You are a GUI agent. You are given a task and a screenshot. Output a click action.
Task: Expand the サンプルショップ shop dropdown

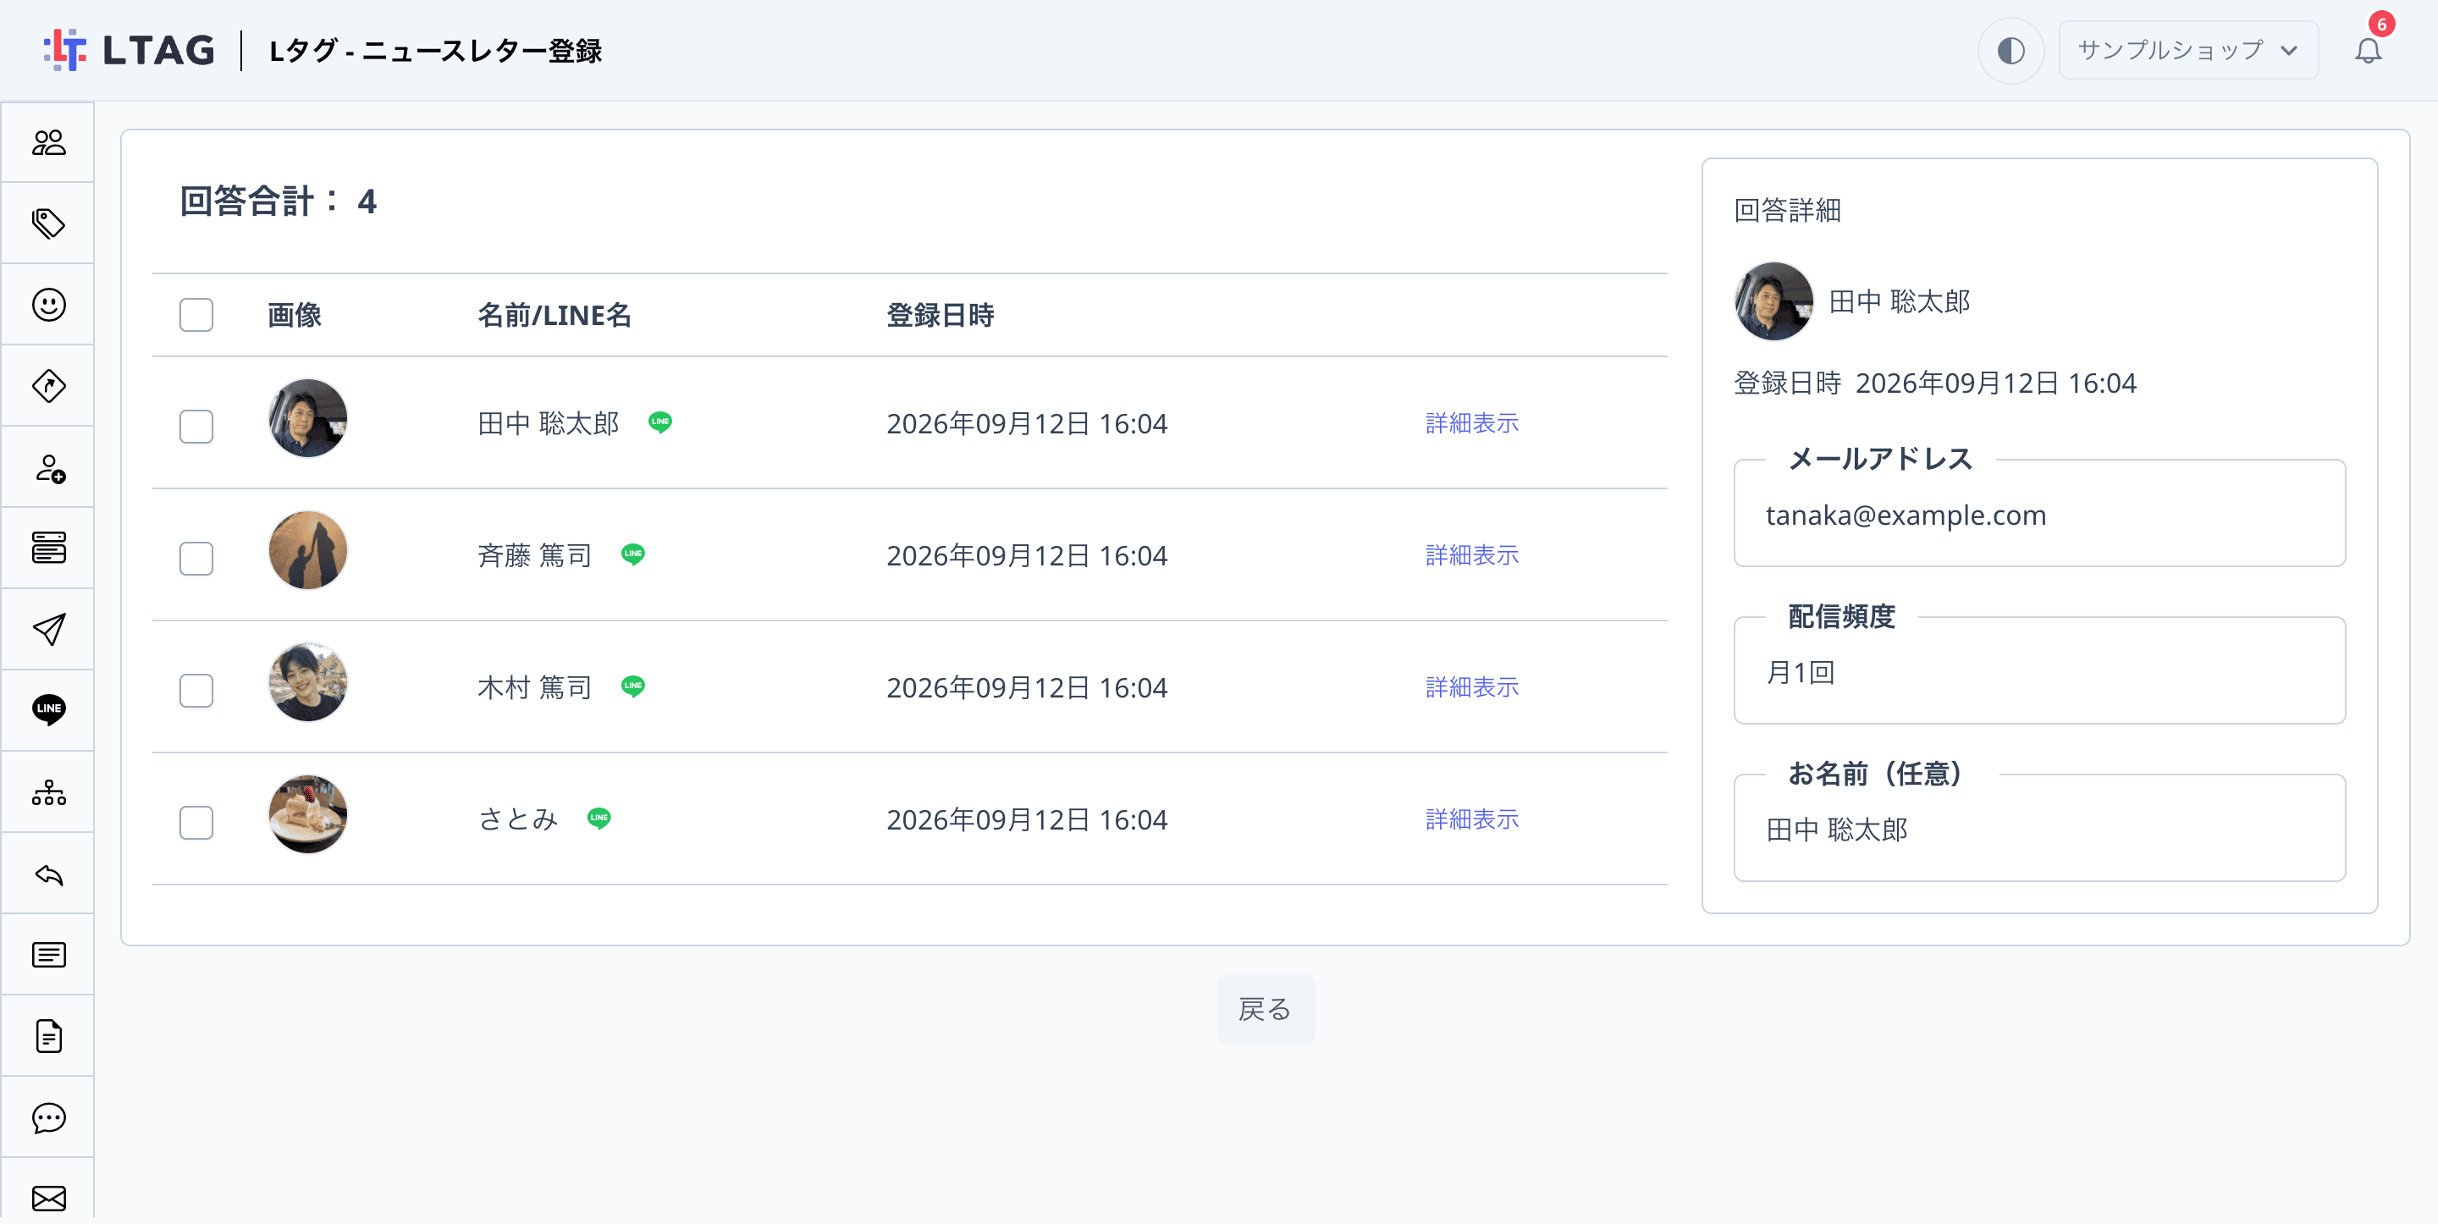click(x=2188, y=50)
